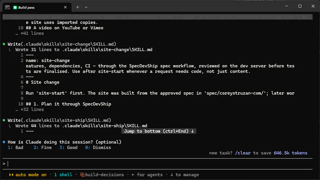The width and height of the screenshot is (320, 180).
Task: Click the 'e site uses imported copies.' line
Action: [x=62, y=23]
